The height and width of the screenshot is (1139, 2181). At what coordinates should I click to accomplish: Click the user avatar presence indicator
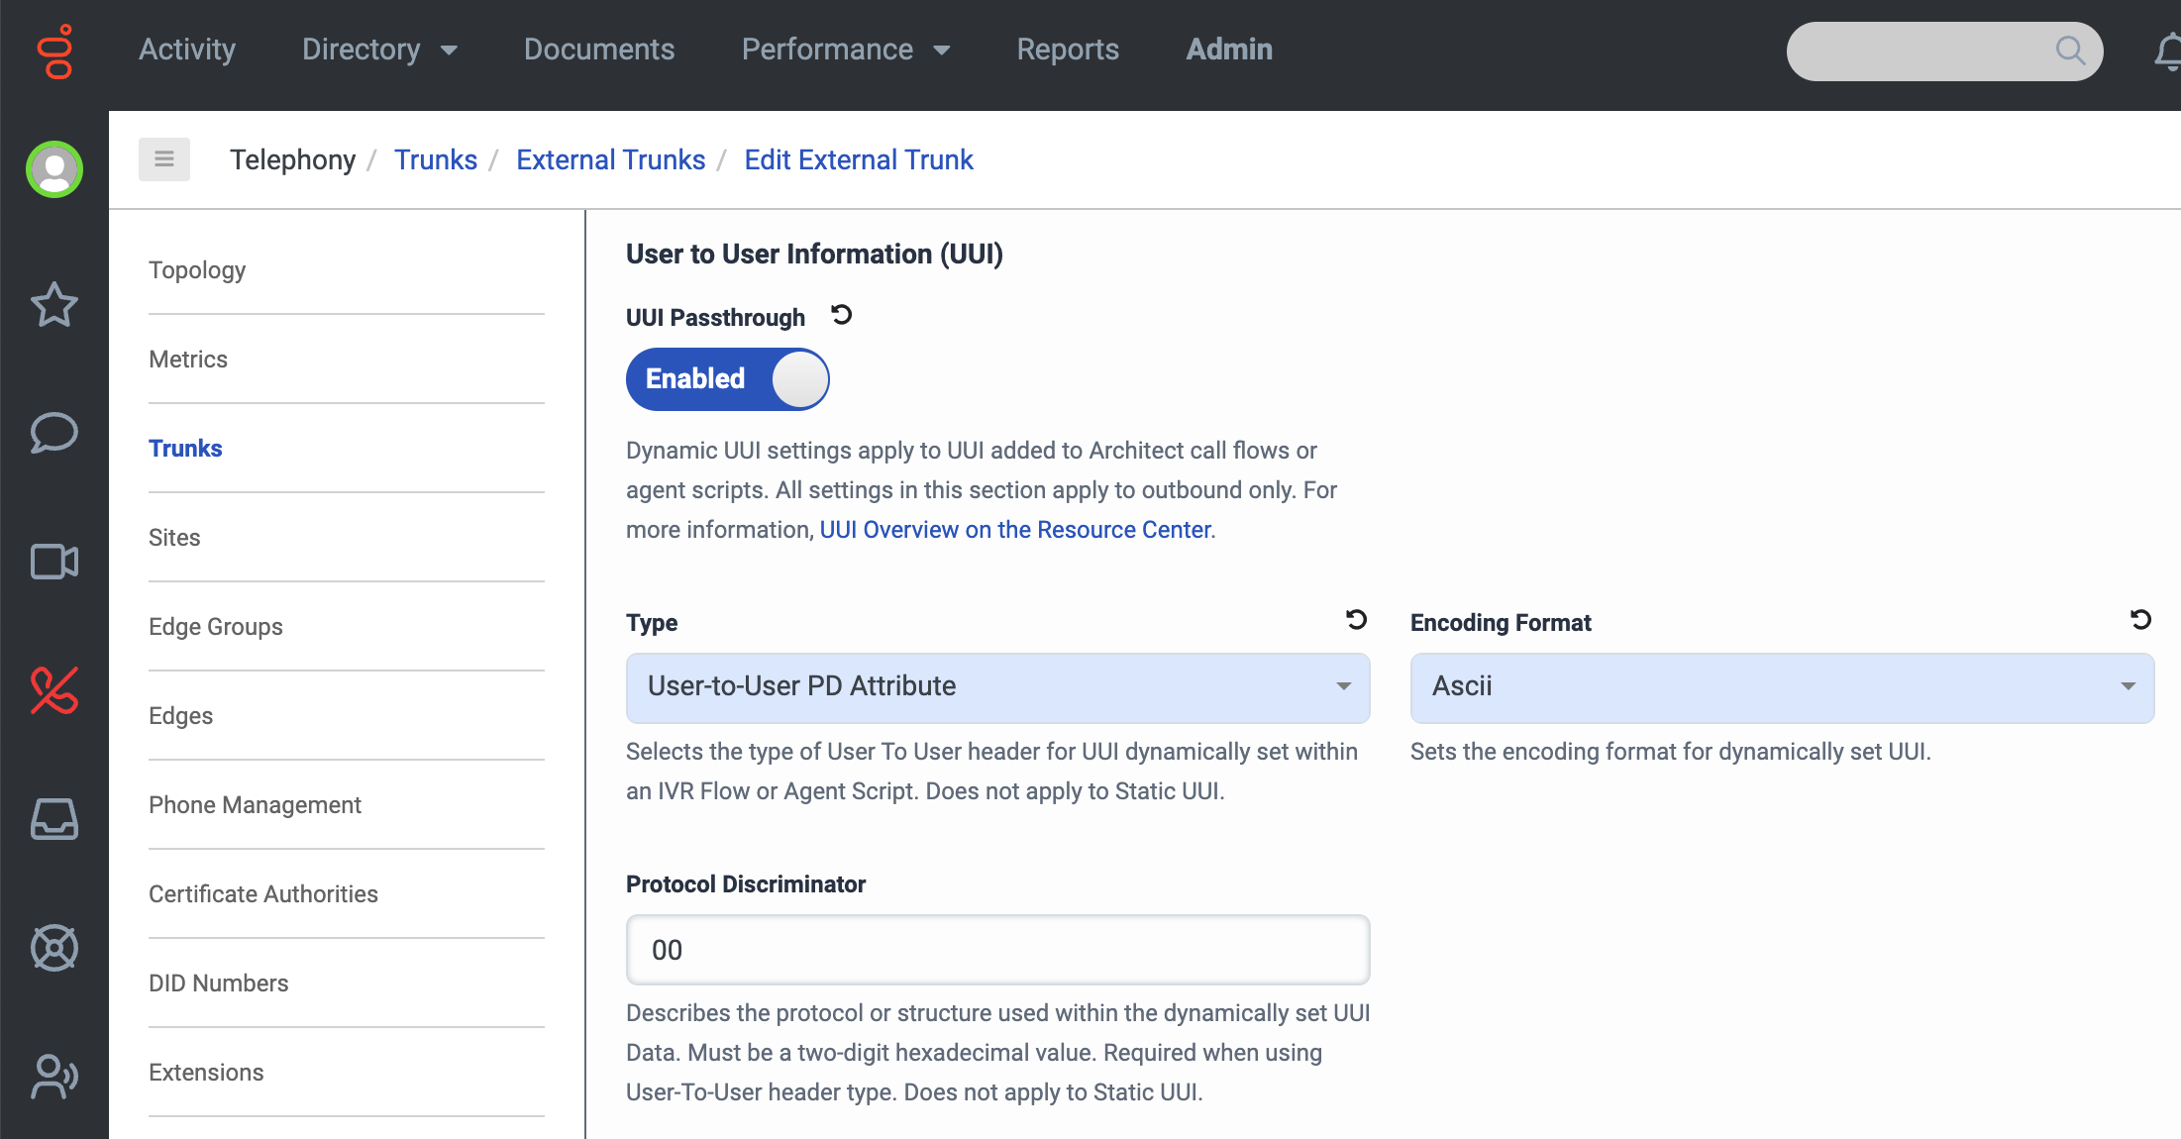point(53,169)
